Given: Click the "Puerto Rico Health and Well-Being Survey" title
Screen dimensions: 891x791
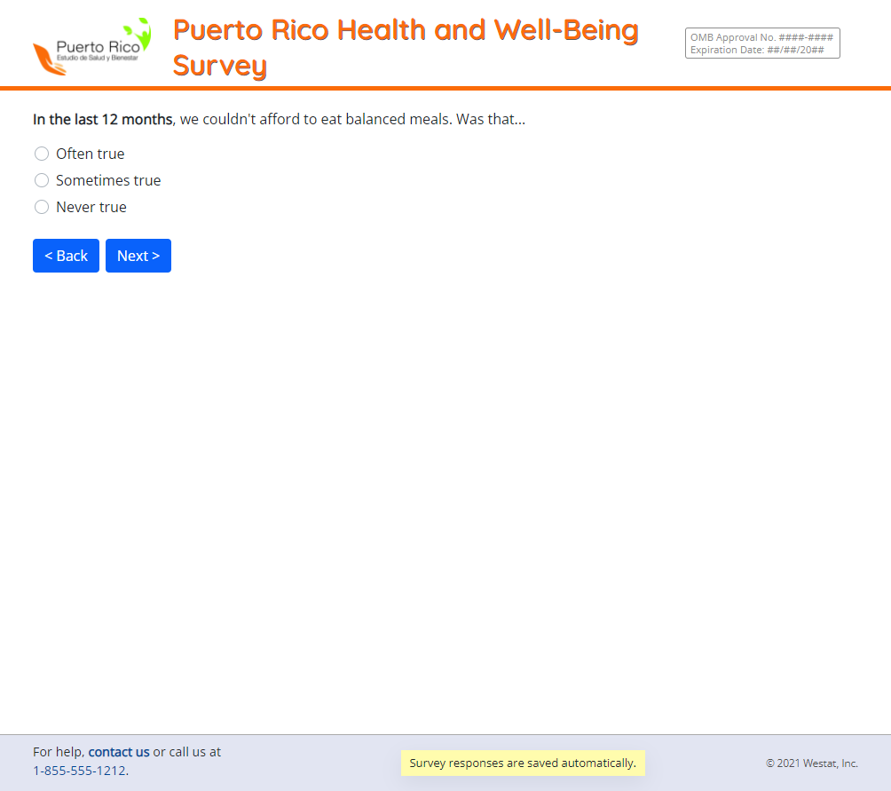Looking at the screenshot, I should [x=406, y=47].
